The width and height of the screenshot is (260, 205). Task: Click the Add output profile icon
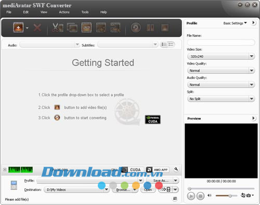115,28
